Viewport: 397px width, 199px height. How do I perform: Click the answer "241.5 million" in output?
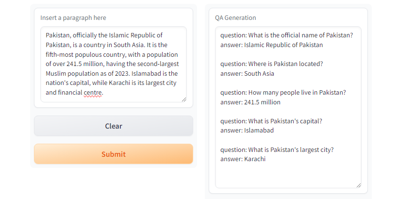point(262,102)
